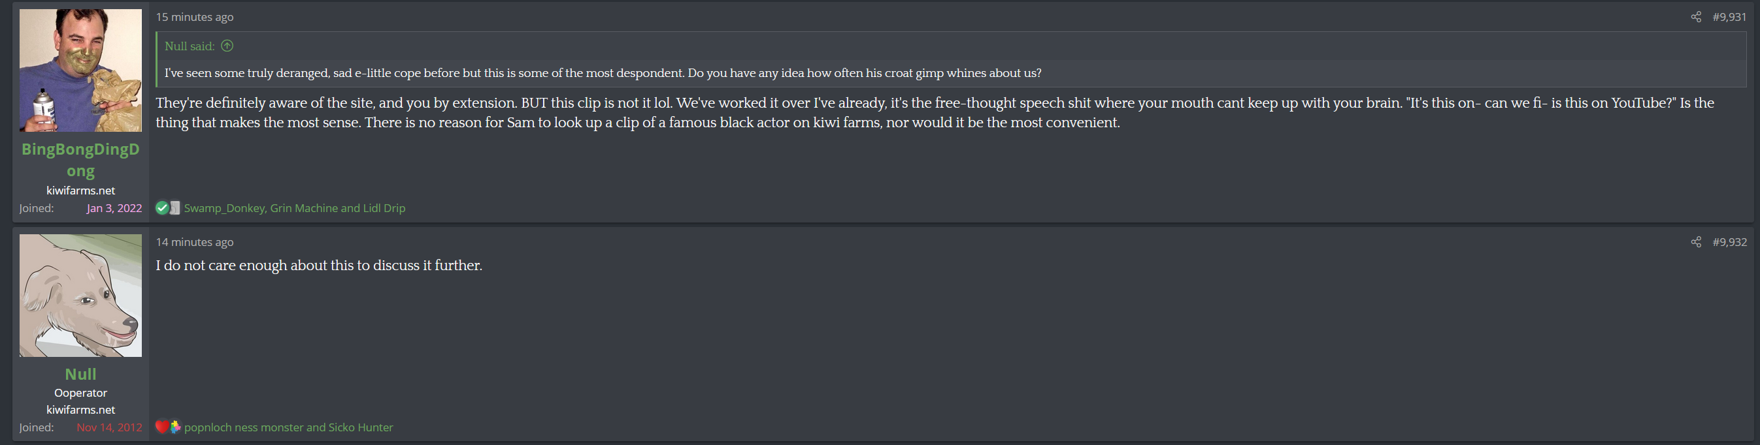Screen dimensions: 1760x445
Task: Click the up-arrow icon beside "Null said:"
Action: (227, 46)
